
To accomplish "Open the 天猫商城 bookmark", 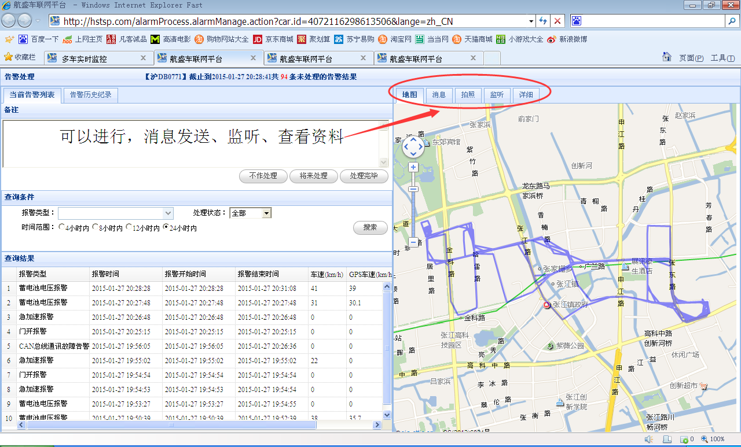I will [x=472, y=39].
